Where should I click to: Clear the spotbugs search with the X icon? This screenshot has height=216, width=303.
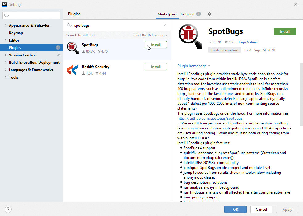[164, 25]
